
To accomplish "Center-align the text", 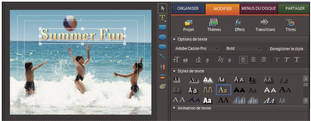I will pyautogui.click(x=253, y=60).
